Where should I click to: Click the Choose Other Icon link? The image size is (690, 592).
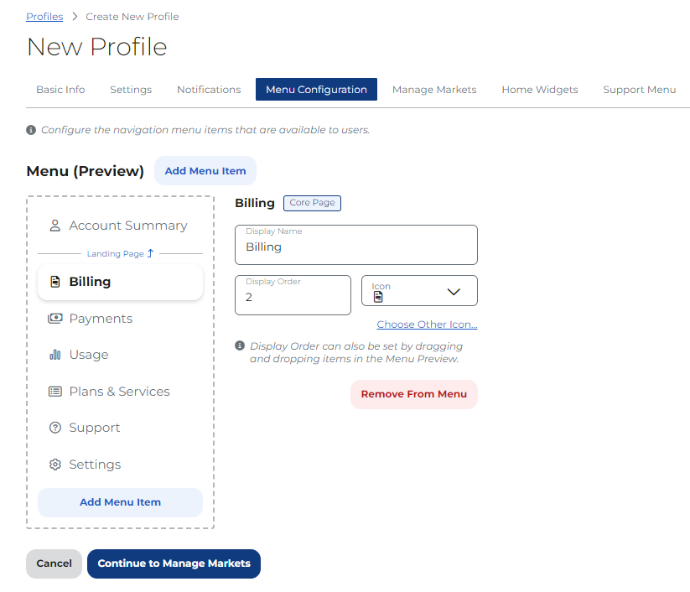[x=427, y=325]
